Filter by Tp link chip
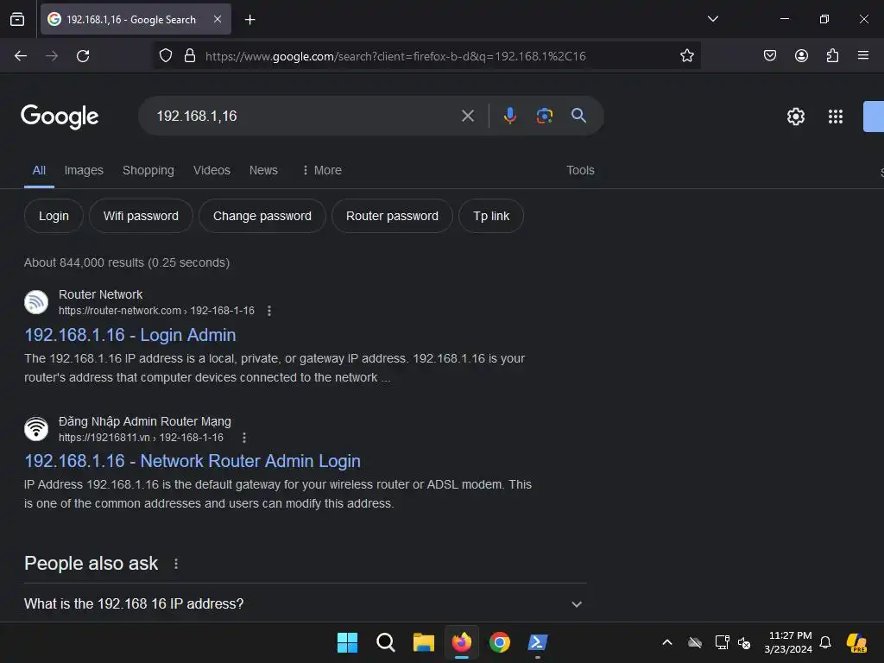 click(491, 216)
